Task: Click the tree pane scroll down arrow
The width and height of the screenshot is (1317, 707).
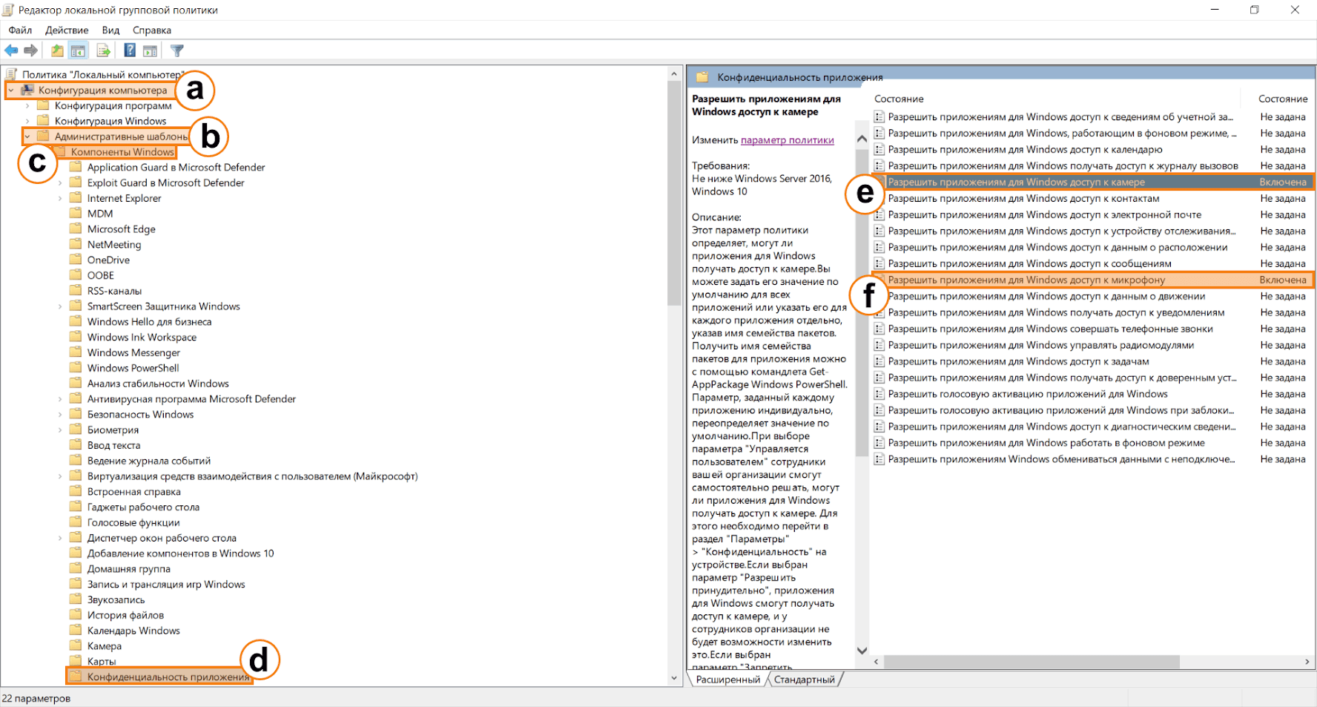Action: point(674,678)
